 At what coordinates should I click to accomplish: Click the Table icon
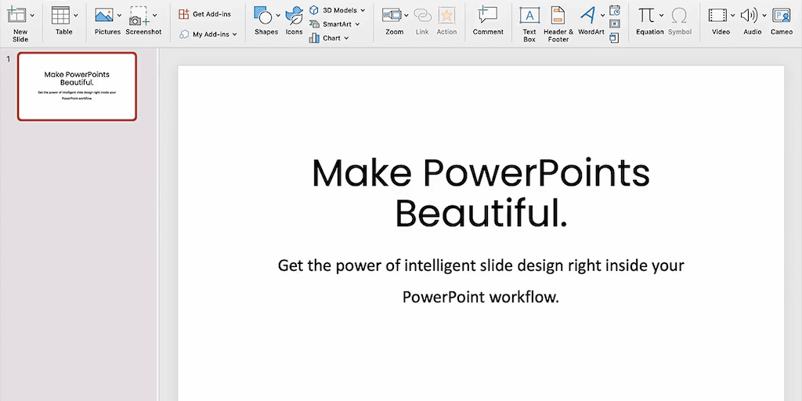(x=61, y=16)
